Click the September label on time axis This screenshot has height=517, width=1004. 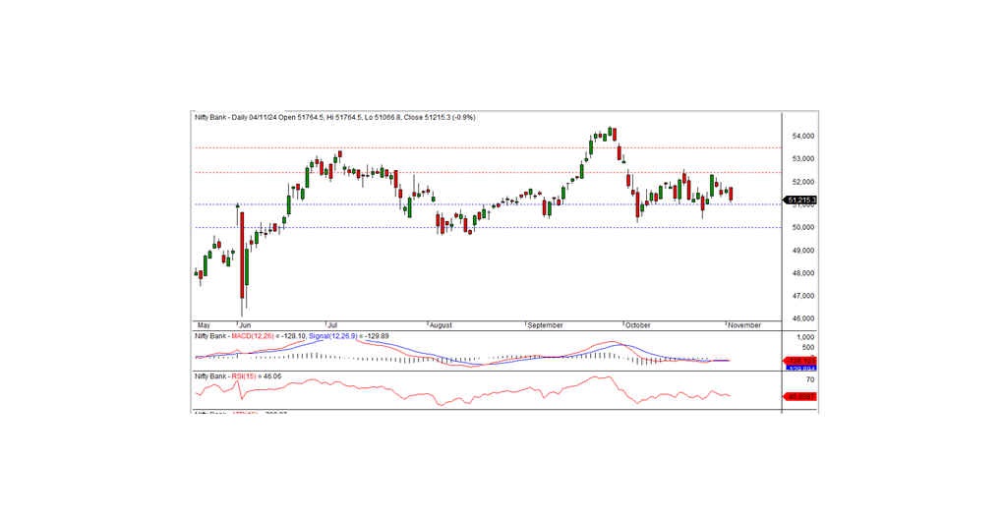(x=544, y=324)
